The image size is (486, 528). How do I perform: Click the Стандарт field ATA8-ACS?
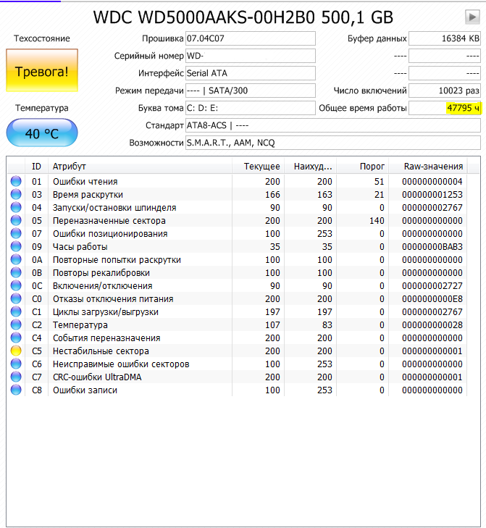(332, 125)
